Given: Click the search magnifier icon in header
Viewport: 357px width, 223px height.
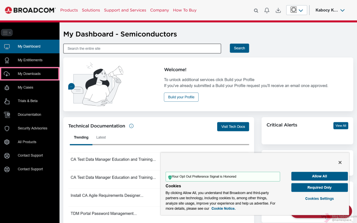Looking at the screenshot, I should pos(256,10).
